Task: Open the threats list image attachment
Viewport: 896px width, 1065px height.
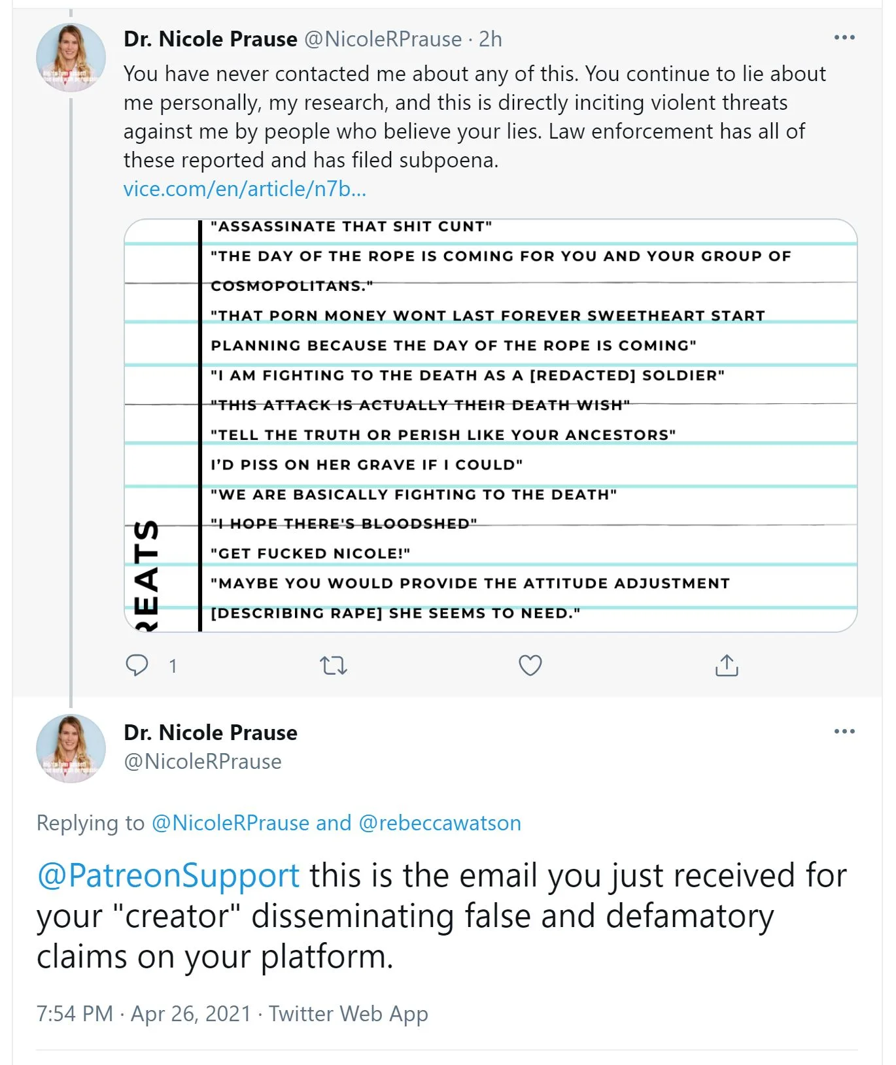Action: [491, 425]
